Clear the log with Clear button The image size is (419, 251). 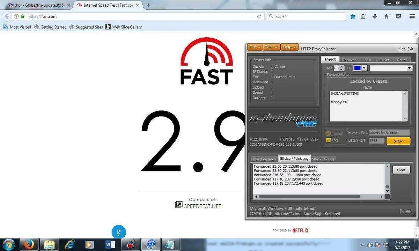click(x=401, y=170)
